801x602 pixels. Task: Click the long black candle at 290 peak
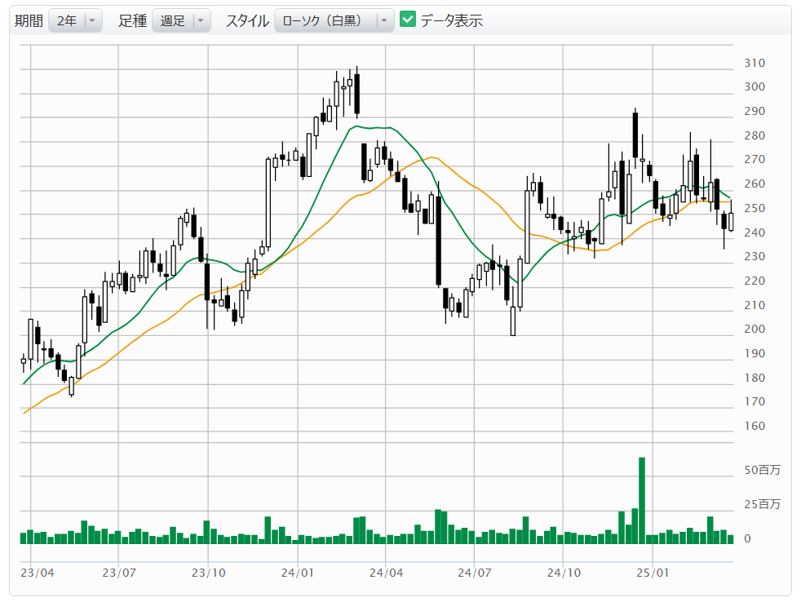click(635, 135)
